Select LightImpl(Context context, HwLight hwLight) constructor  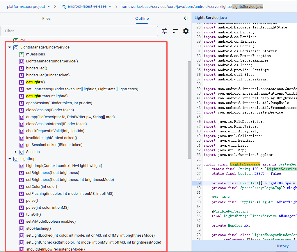point(64,165)
